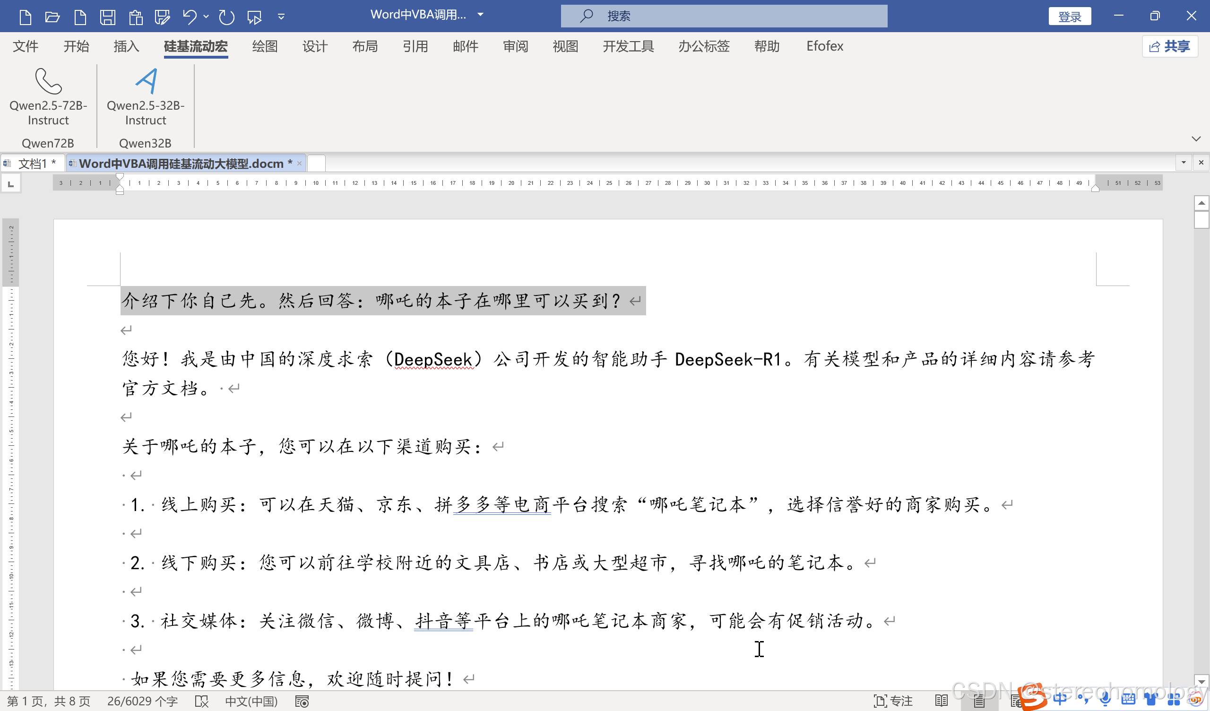Click the select-and-run pointer icon
Image resolution: width=1210 pixels, height=711 pixels.
(x=254, y=17)
